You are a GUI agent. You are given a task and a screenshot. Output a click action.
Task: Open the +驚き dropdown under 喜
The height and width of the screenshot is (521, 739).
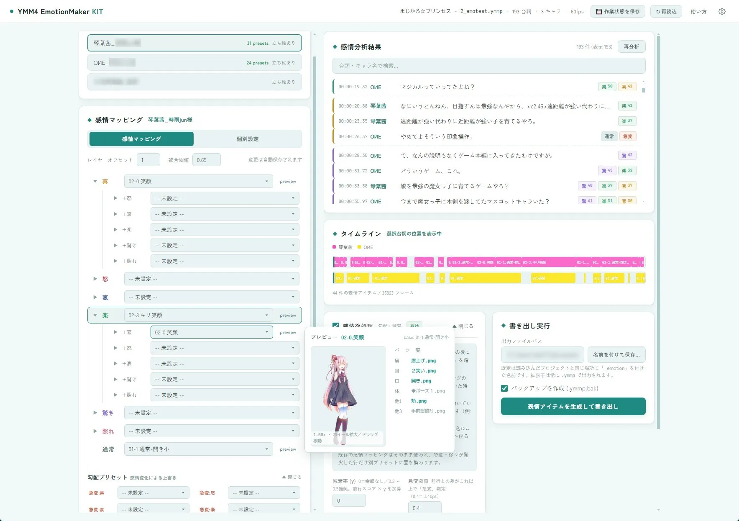(x=225, y=245)
